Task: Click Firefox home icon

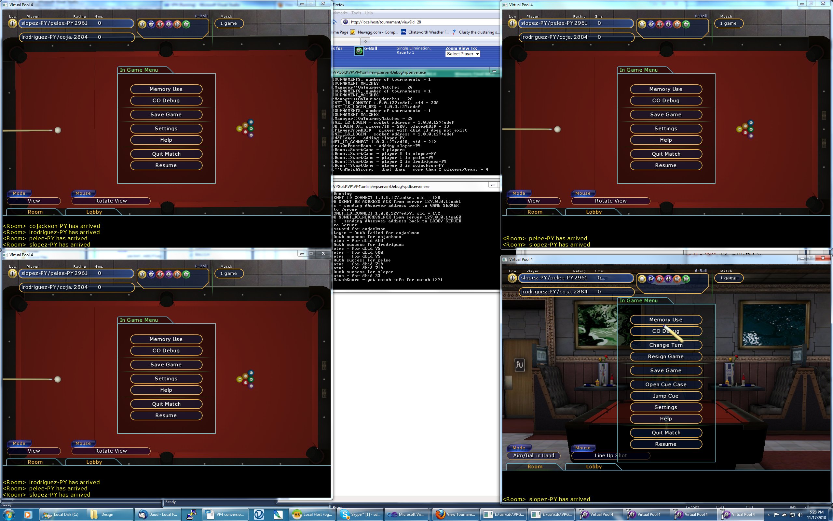Action: click(335, 22)
